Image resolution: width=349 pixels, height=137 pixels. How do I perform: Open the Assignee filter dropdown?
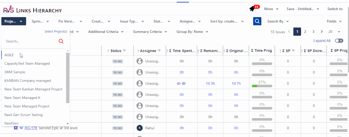(x=190, y=21)
